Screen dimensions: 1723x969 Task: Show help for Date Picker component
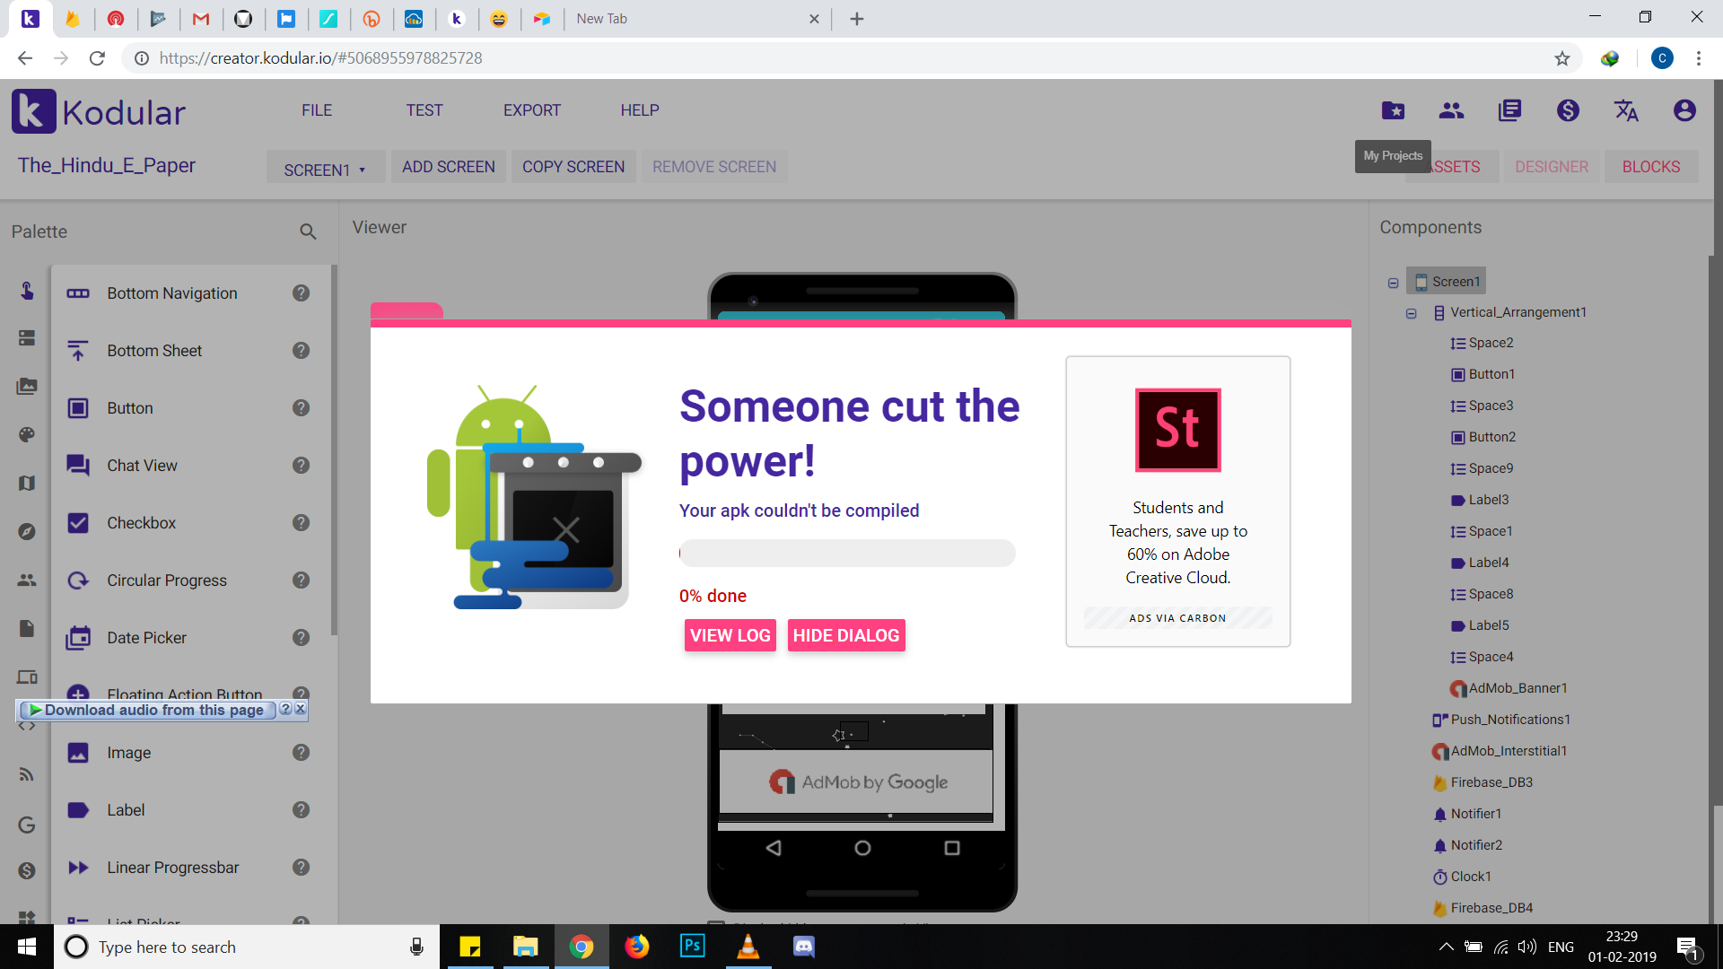click(301, 638)
